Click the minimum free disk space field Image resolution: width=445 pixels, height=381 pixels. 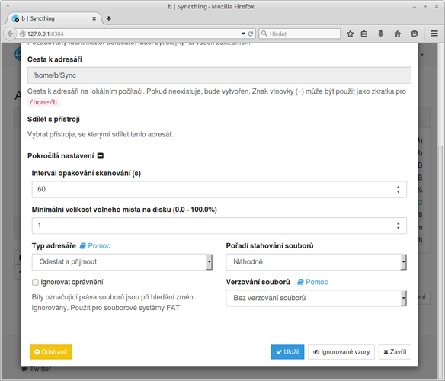pyautogui.click(x=219, y=226)
